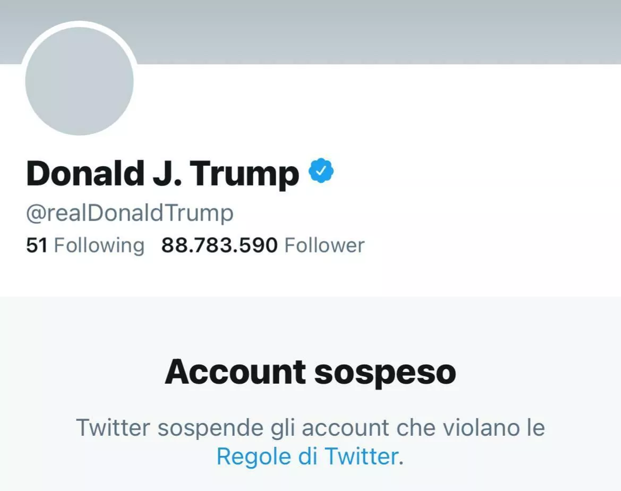
Task: Click the Donald J. Trump display name
Action: [163, 173]
